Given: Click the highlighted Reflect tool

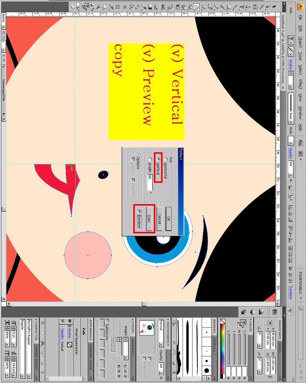Looking at the screenshot, I should pos(196,7).
